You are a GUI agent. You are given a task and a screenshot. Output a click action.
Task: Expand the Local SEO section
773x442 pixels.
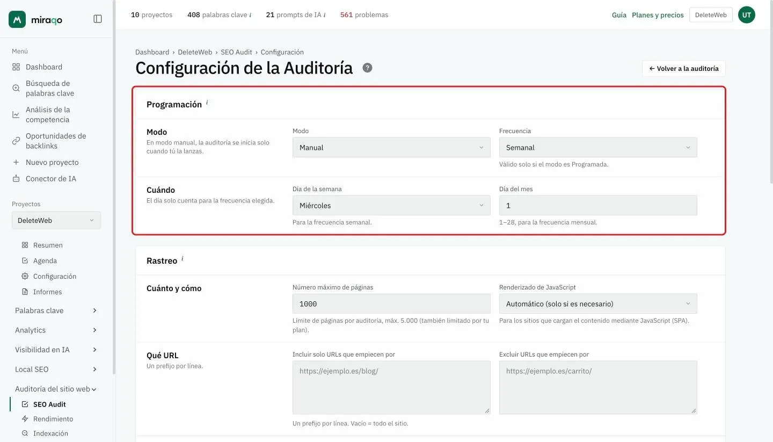click(56, 369)
